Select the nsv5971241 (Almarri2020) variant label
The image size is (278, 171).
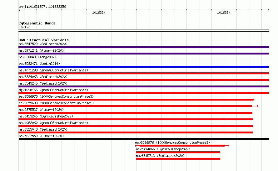click(x=41, y=50)
